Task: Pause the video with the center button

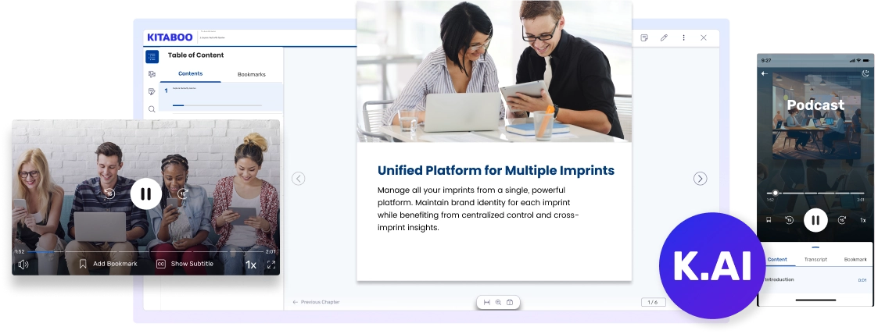Action: (146, 194)
